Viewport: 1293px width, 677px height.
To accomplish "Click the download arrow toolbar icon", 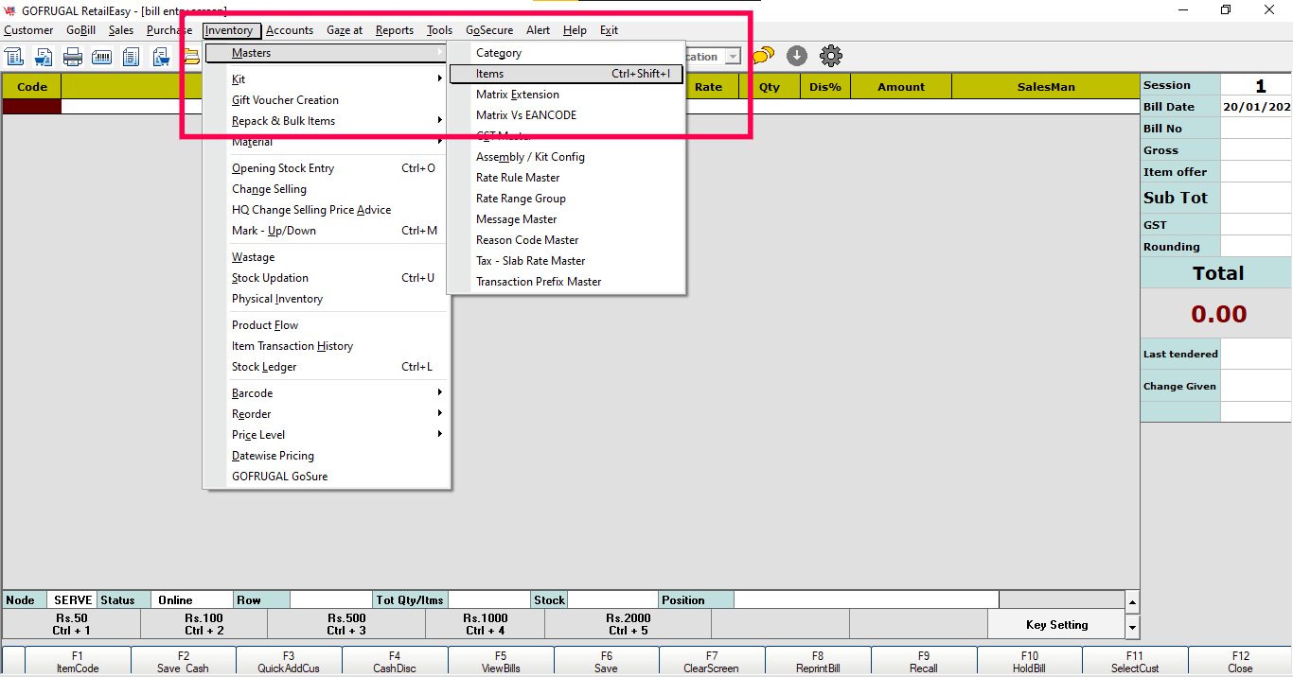I will 797,56.
